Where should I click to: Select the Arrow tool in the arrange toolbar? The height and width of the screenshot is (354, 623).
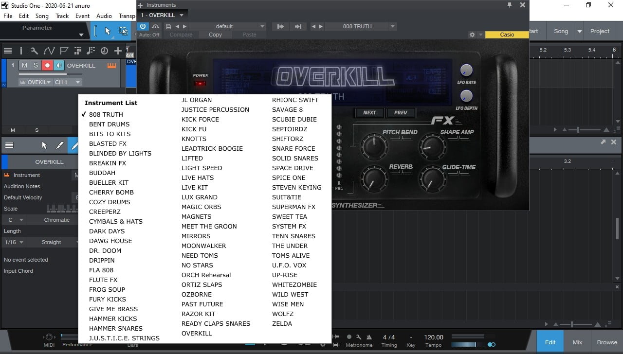click(108, 31)
